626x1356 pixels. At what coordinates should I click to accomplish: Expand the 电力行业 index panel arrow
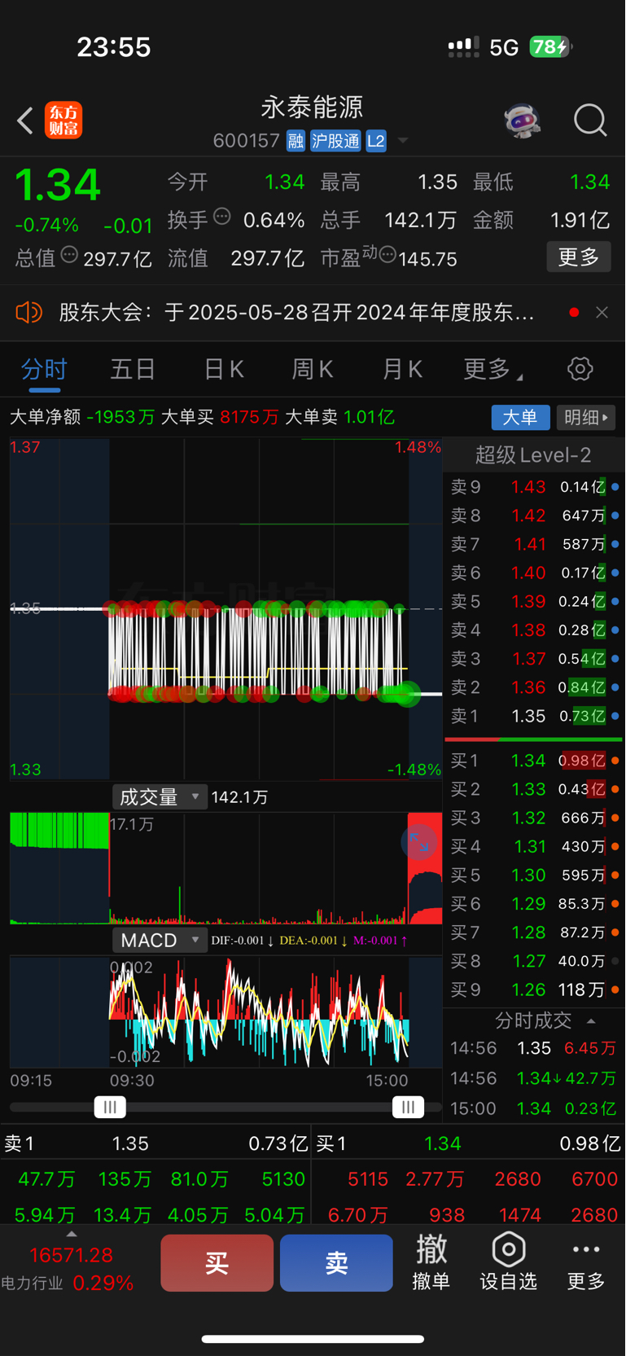coord(72,1234)
